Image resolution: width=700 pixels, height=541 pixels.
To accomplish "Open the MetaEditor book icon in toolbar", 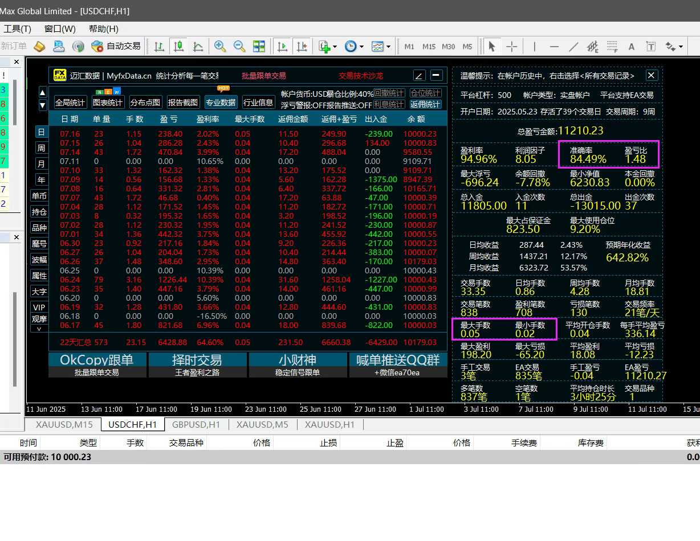I will (x=39, y=46).
